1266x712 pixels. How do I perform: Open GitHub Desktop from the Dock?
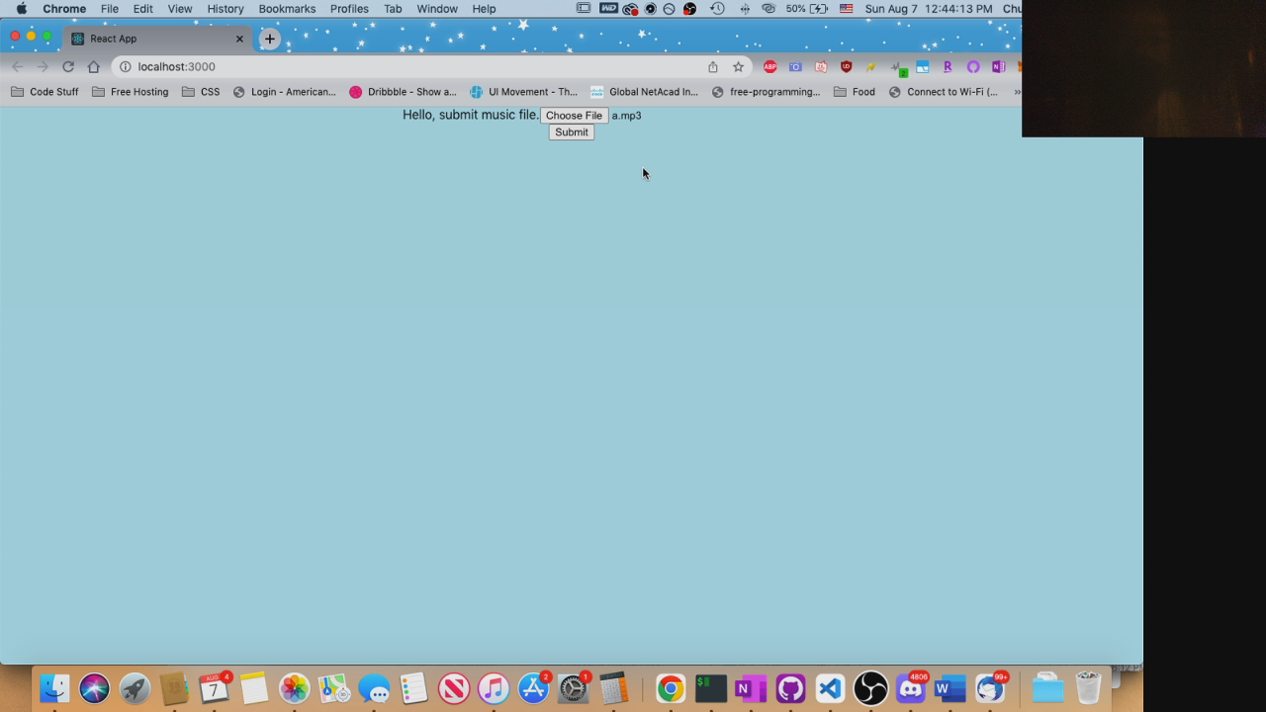click(790, 687)
